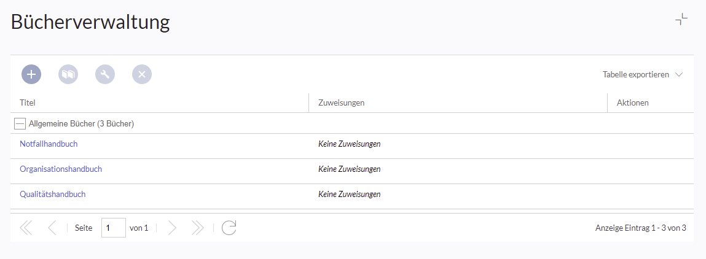Click the wrench settings icon

(x=105, y=74)
